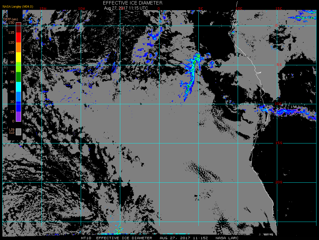The width and height of the screenshot is (319, 240).
Task: Select the legend value '30'
Action: pos(12,102)
